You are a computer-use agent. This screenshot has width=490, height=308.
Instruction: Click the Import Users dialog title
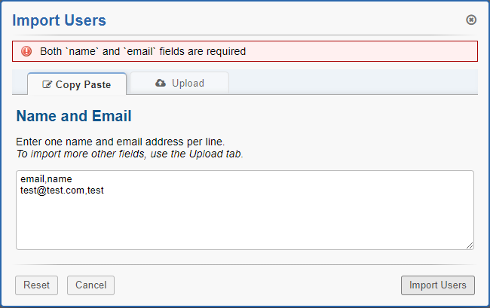pyautogui.click(x=60, y=20)
